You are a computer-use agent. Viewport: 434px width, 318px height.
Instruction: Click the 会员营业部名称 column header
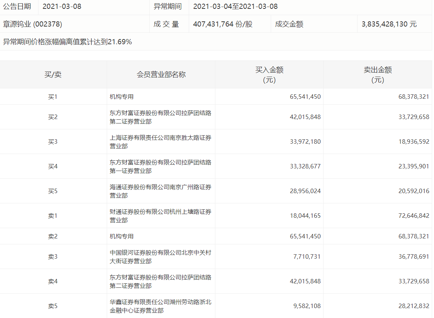pyautogui.click(x=161, y=75)
